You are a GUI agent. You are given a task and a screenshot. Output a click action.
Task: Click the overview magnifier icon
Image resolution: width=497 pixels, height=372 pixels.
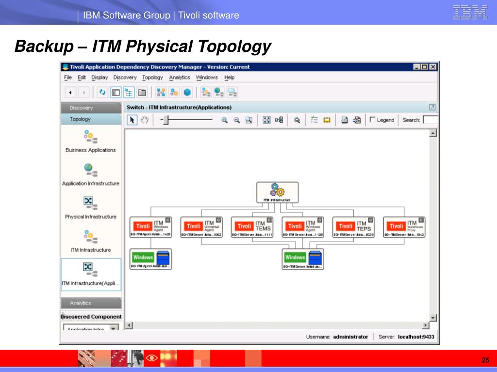(x=297, y=120)
